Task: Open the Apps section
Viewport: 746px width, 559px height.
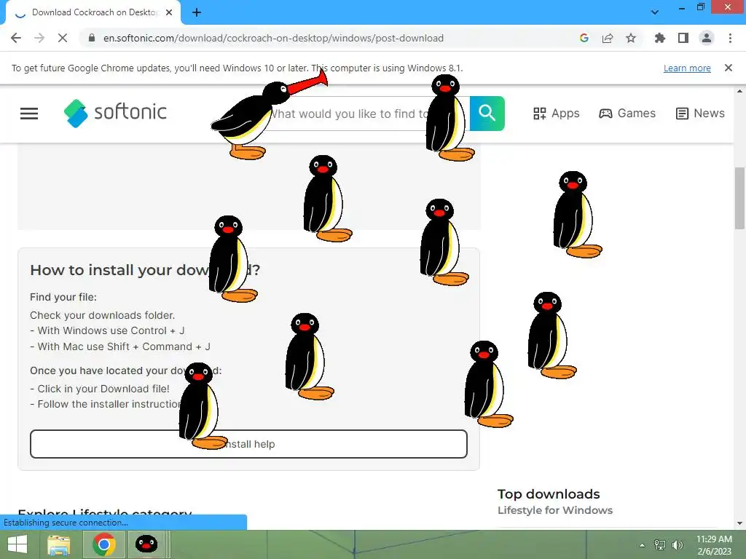Action: tap(556, 113)
